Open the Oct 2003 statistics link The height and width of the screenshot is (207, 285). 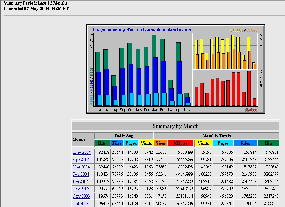[x=81, y=204]
